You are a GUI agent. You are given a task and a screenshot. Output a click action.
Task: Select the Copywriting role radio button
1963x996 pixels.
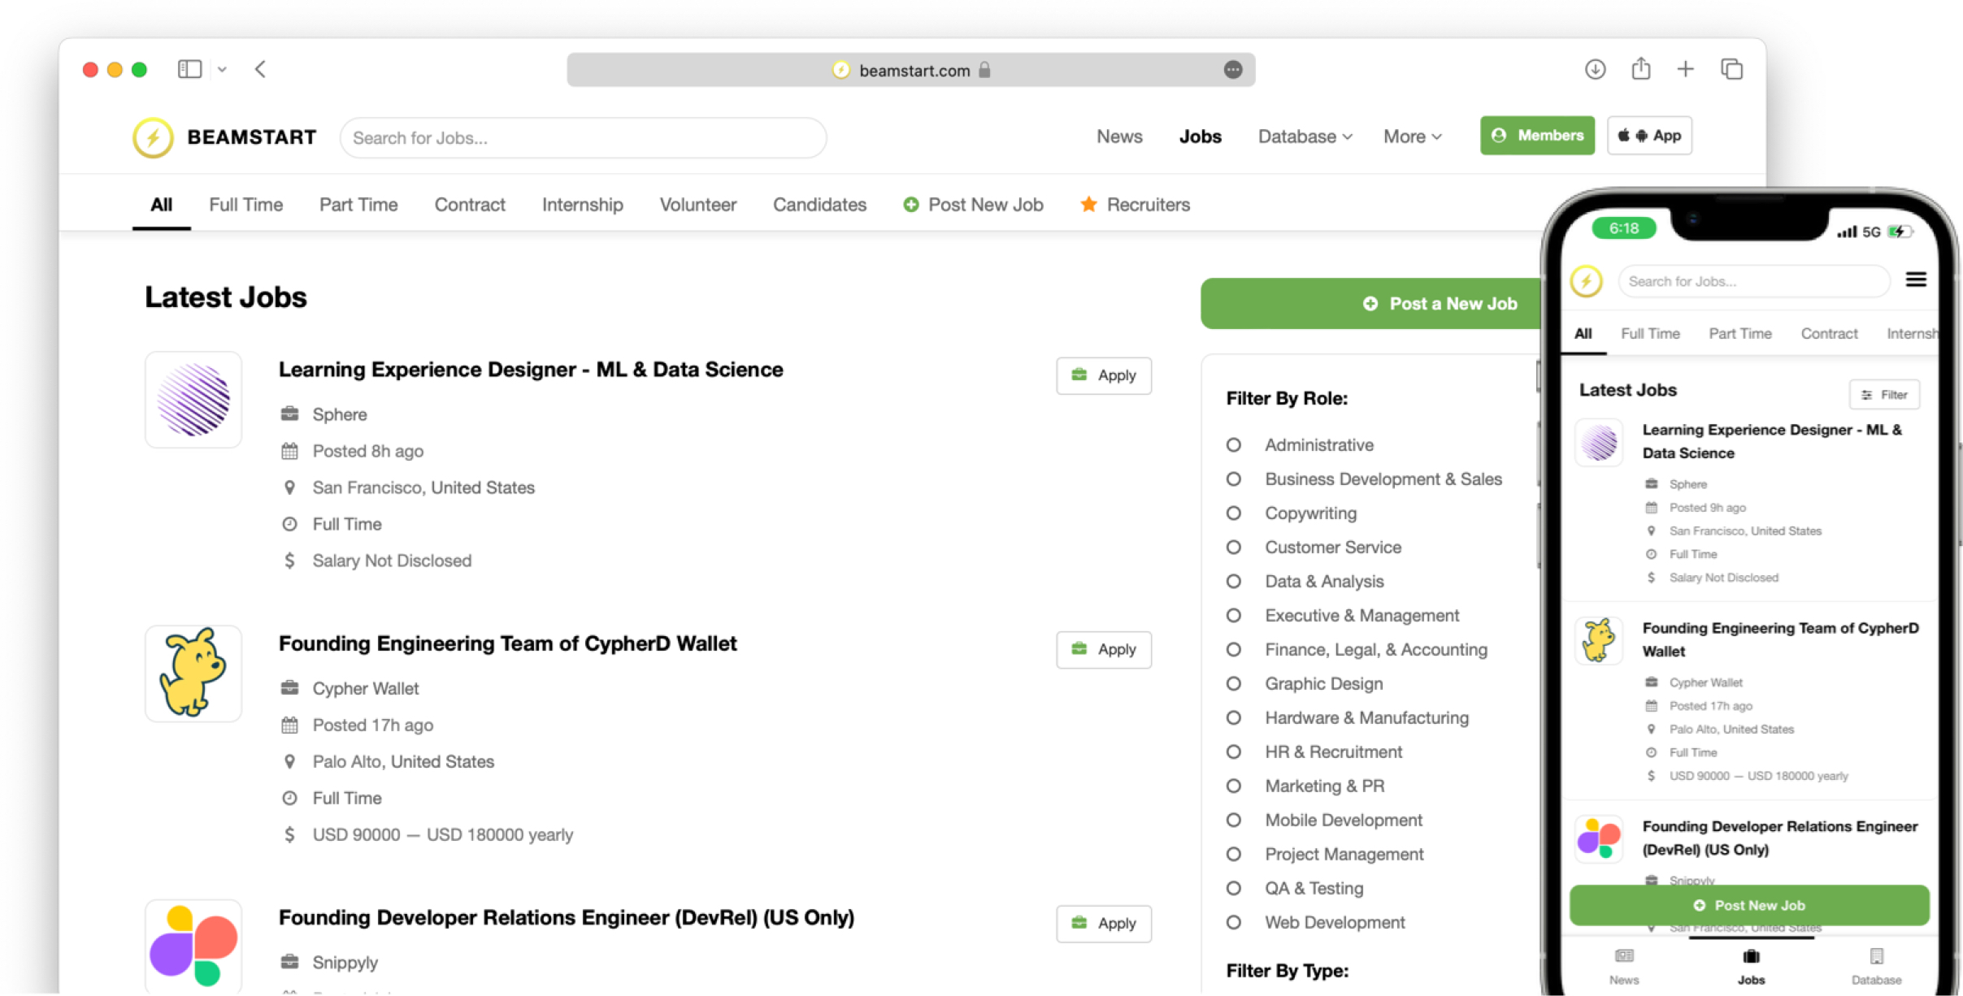point(1234,513)
